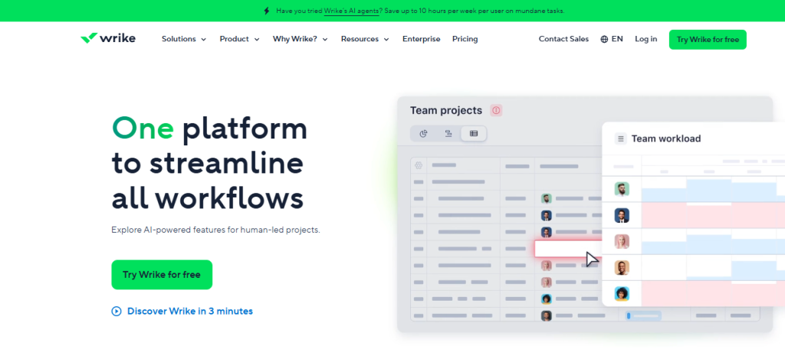Click the Contact Sales link
The height and width of the screenshot is (349, 785).
tap(563, 39)
